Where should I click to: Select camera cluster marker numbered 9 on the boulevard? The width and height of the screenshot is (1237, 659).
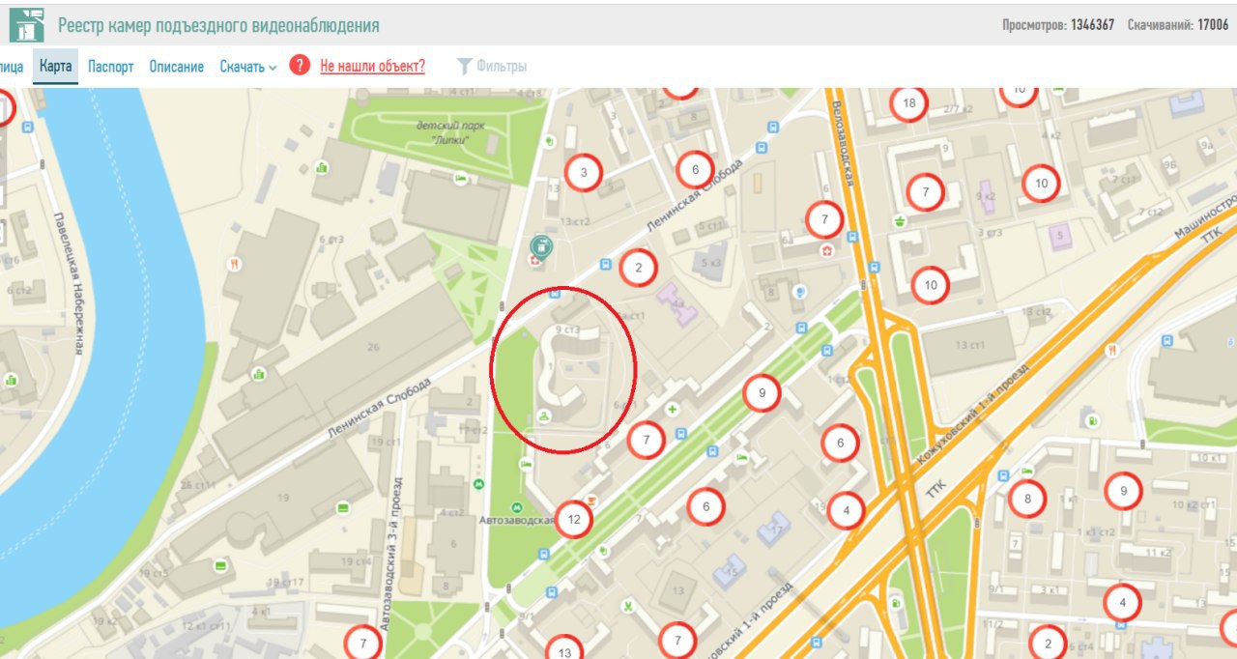[x=762, y=392]
